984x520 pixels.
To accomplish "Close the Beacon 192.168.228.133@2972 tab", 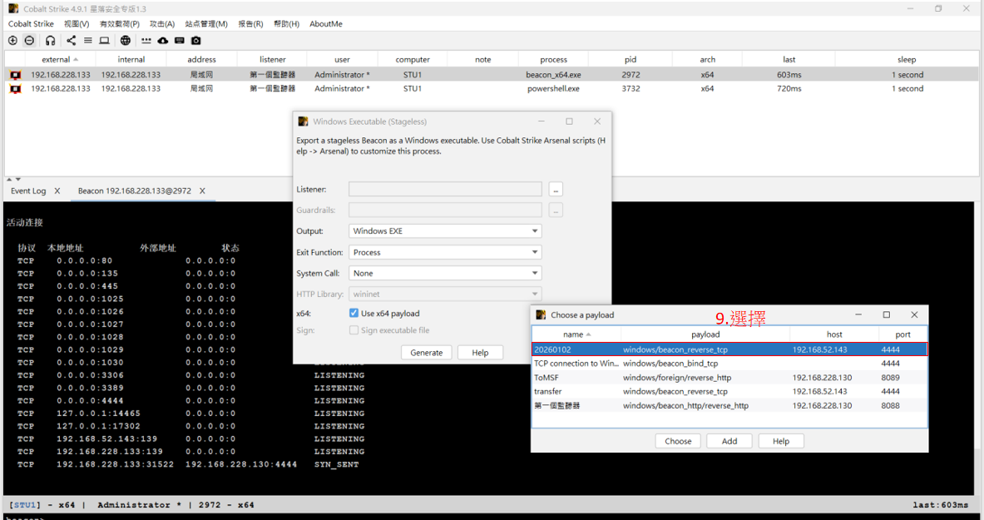I will click(x=202, y=191).
